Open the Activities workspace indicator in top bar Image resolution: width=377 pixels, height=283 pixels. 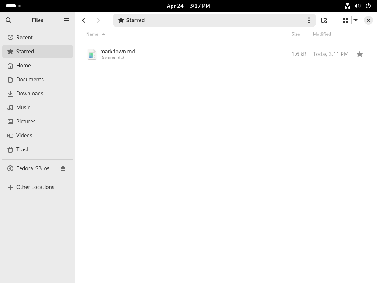pyautogui.click(x=13, y=6)
